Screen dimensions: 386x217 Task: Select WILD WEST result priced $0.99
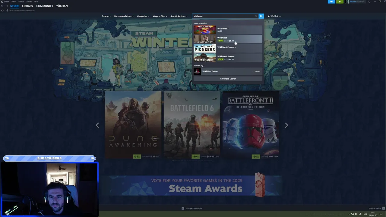click(x=228, y=30)
